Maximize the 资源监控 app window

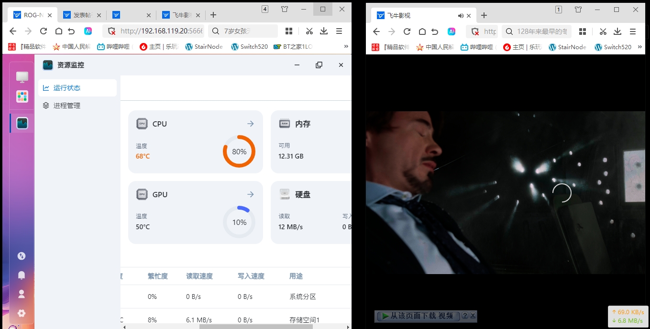click(x=319, y=65)
